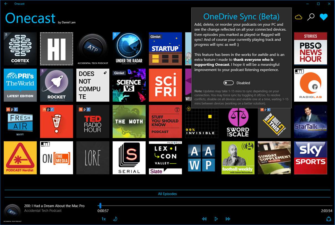Skip forward with fast-forward button
335x225 pixels.
228,219
